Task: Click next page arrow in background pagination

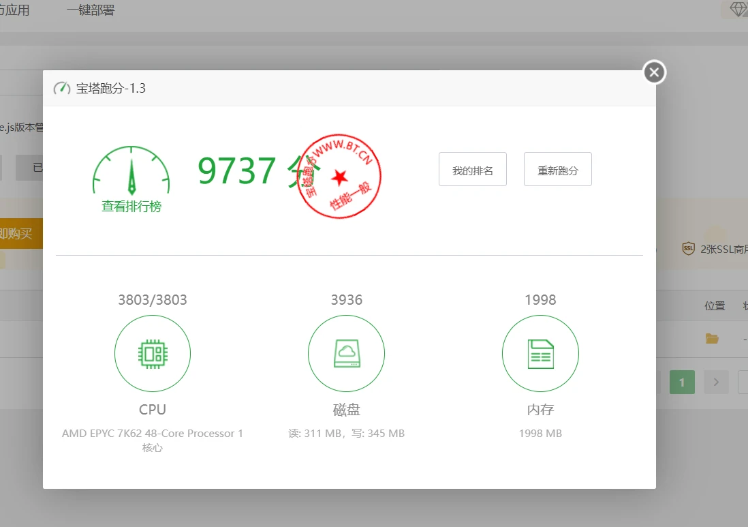Action: click(x=716, y=382)
